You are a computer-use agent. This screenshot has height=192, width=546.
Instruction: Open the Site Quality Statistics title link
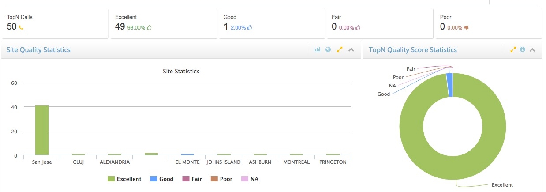click(x=38, y=50)
